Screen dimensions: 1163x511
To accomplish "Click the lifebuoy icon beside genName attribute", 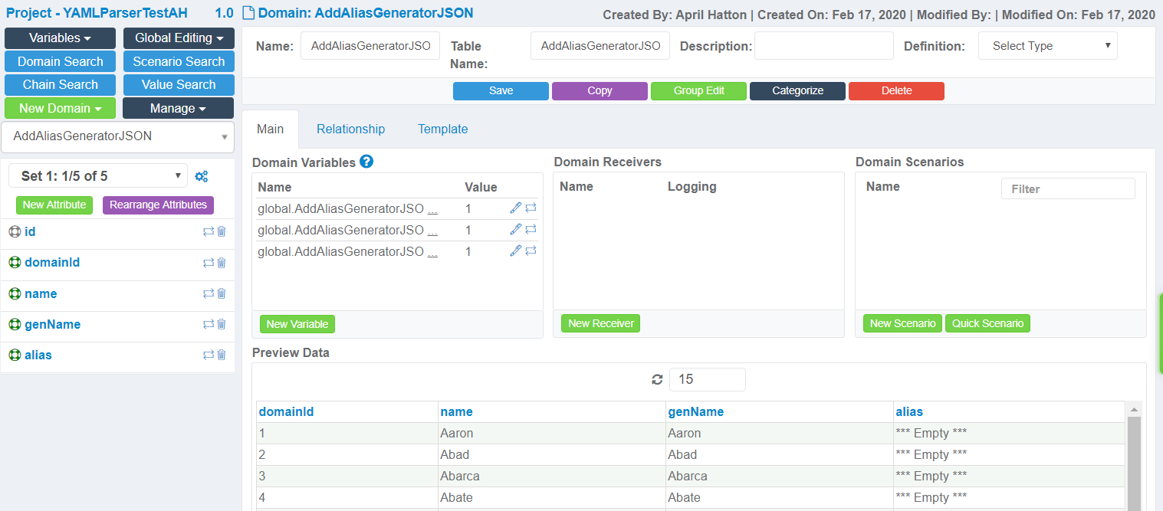I will (15, 324).
